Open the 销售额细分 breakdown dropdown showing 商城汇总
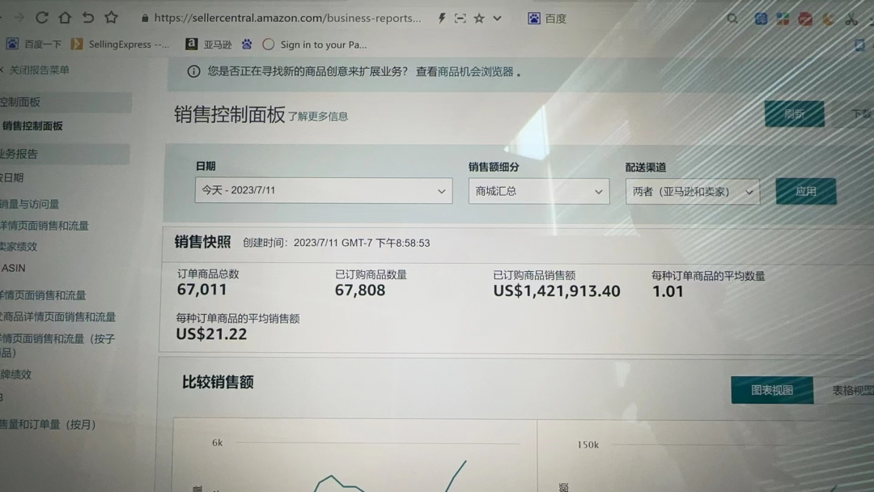This screenshot has width=874, height=492. click(x=539, y=191)
